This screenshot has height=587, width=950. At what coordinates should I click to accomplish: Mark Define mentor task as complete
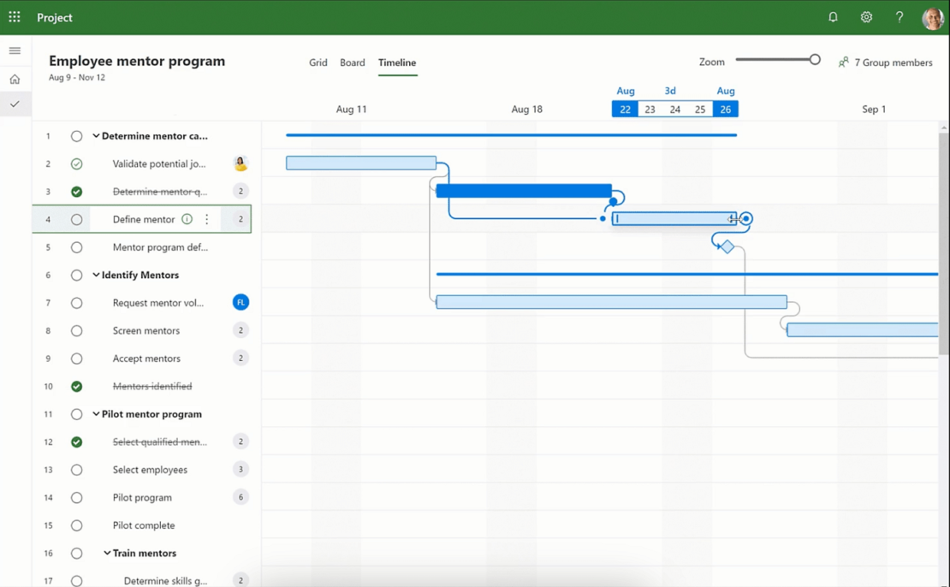pyautogui.click(x=76, y=219)
